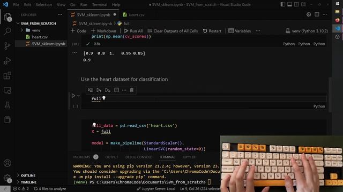343x192 pixels.
Task: Click the lightbulb next to full
Action: pyautogui.click(x=104, y=98)
